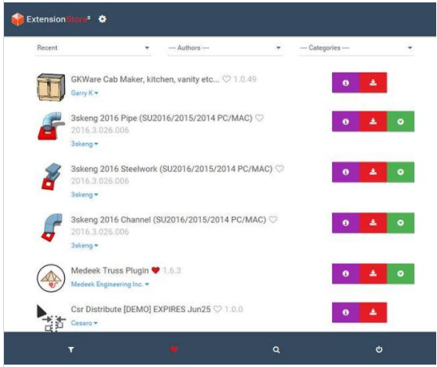
Task: Select version 1.0.49 text
Action: coord(245,79)
